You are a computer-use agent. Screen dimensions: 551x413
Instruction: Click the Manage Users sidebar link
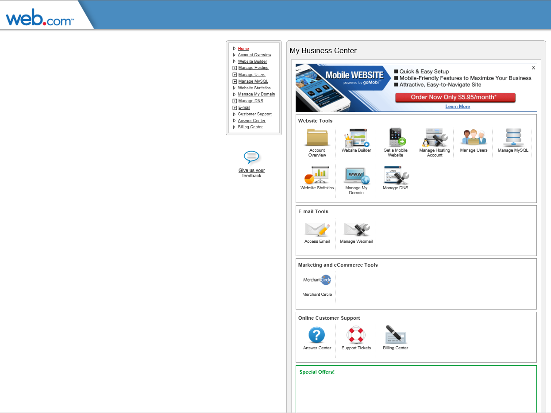pos(252,75)
